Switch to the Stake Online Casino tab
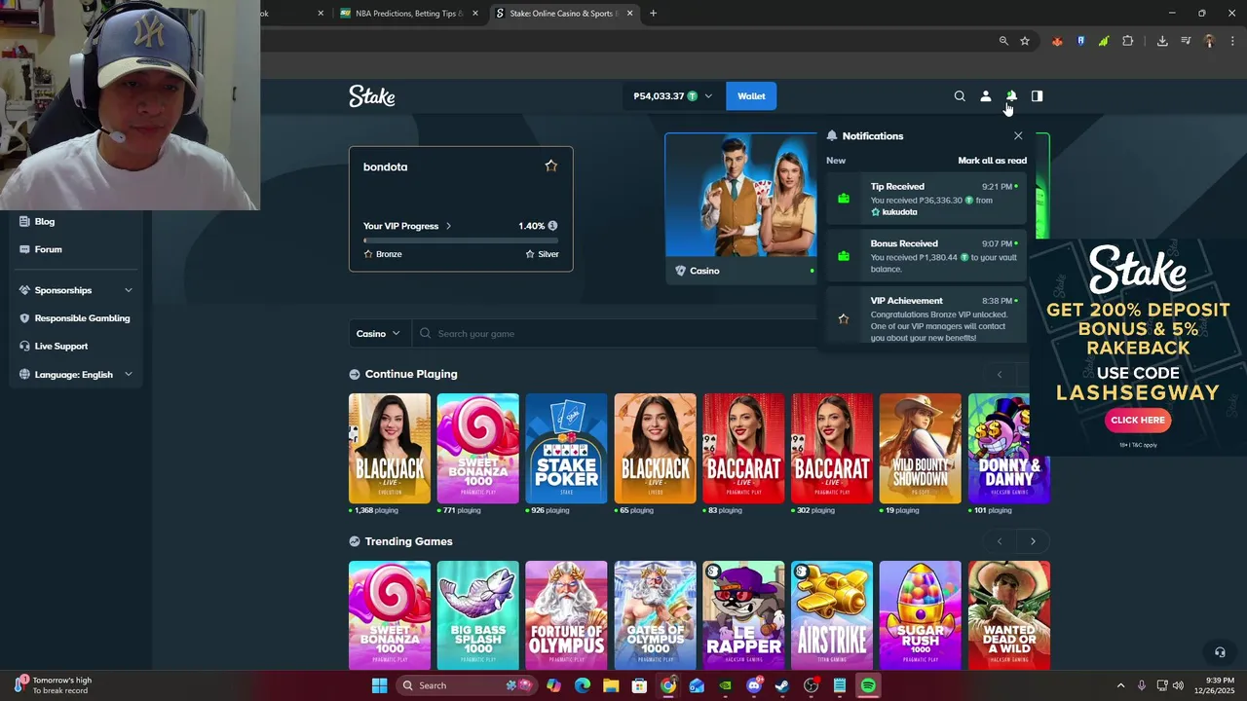Image resolution: width=1247 pixels, height=701 pixels. tap(565, 14)
